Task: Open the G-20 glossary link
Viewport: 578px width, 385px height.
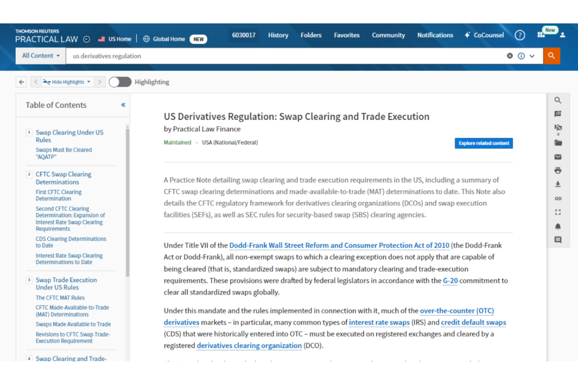Action: [x=450, y=280]
